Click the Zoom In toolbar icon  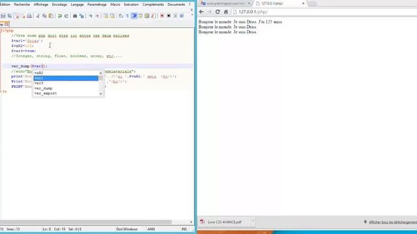point(91,16)
